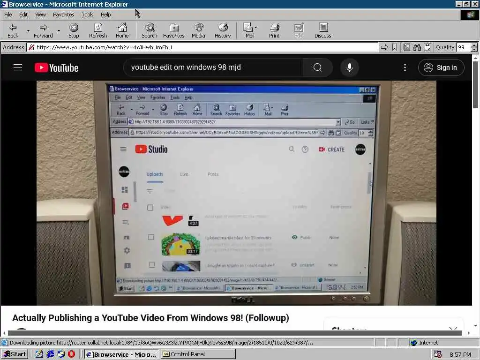Open the Windows Start menu
This screenshot has width=480, height=360.
point(15,354)
